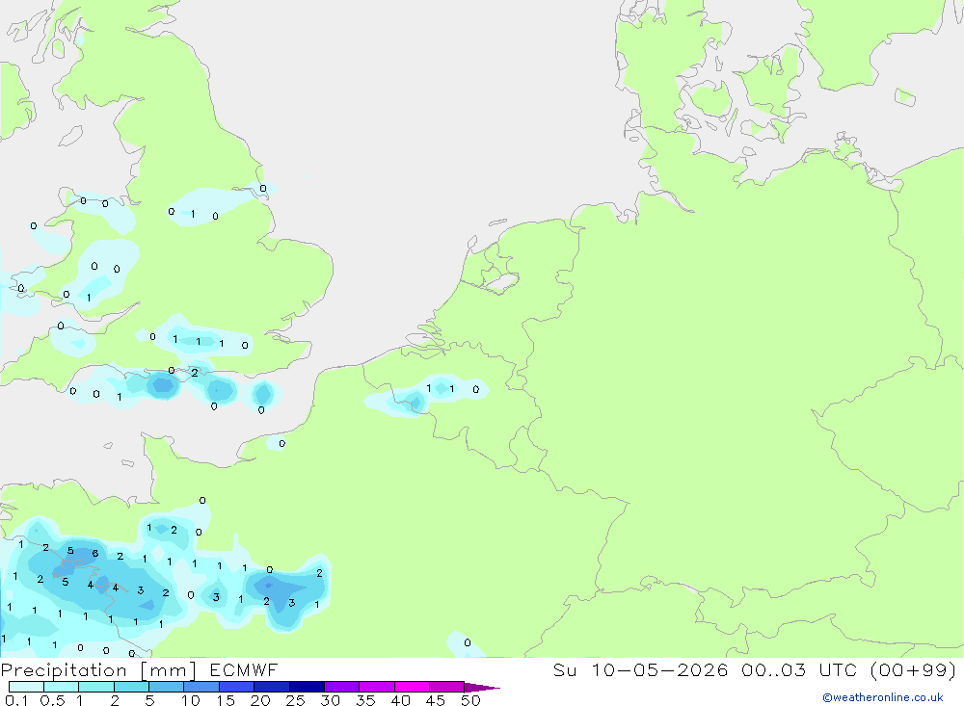Click the '30' legend scale label

[x=330, y=700]
